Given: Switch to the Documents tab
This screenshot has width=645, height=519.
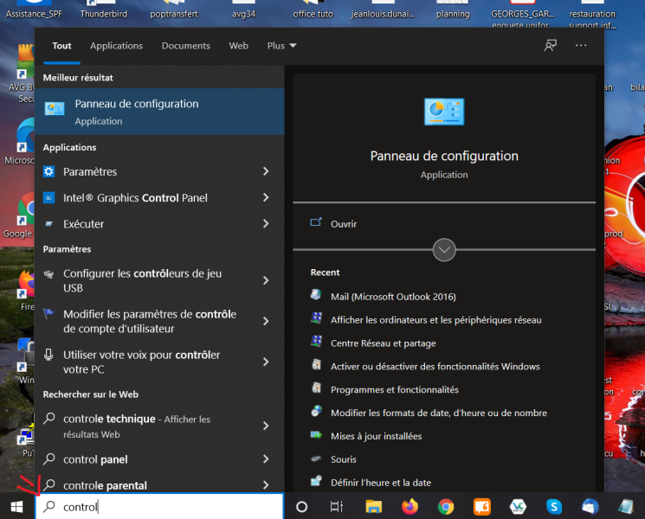Looking at the screenshot, I should point(186,46).
